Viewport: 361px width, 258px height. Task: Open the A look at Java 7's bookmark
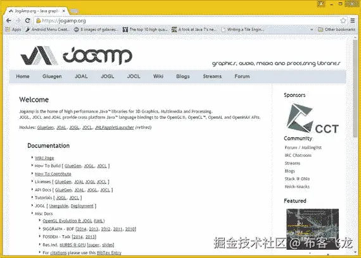click(194, 30)
